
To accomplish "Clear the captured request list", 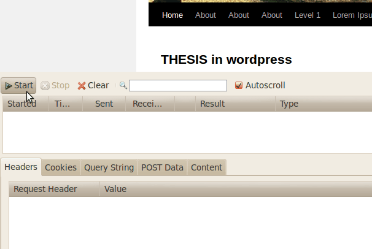I will point(93,85).
